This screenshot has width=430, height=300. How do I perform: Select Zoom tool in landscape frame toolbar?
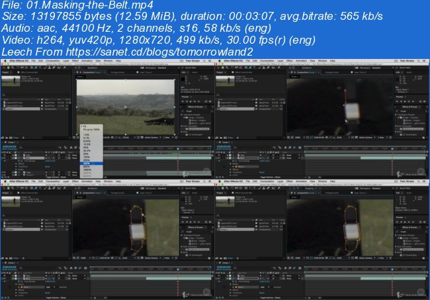coord(13,68)
